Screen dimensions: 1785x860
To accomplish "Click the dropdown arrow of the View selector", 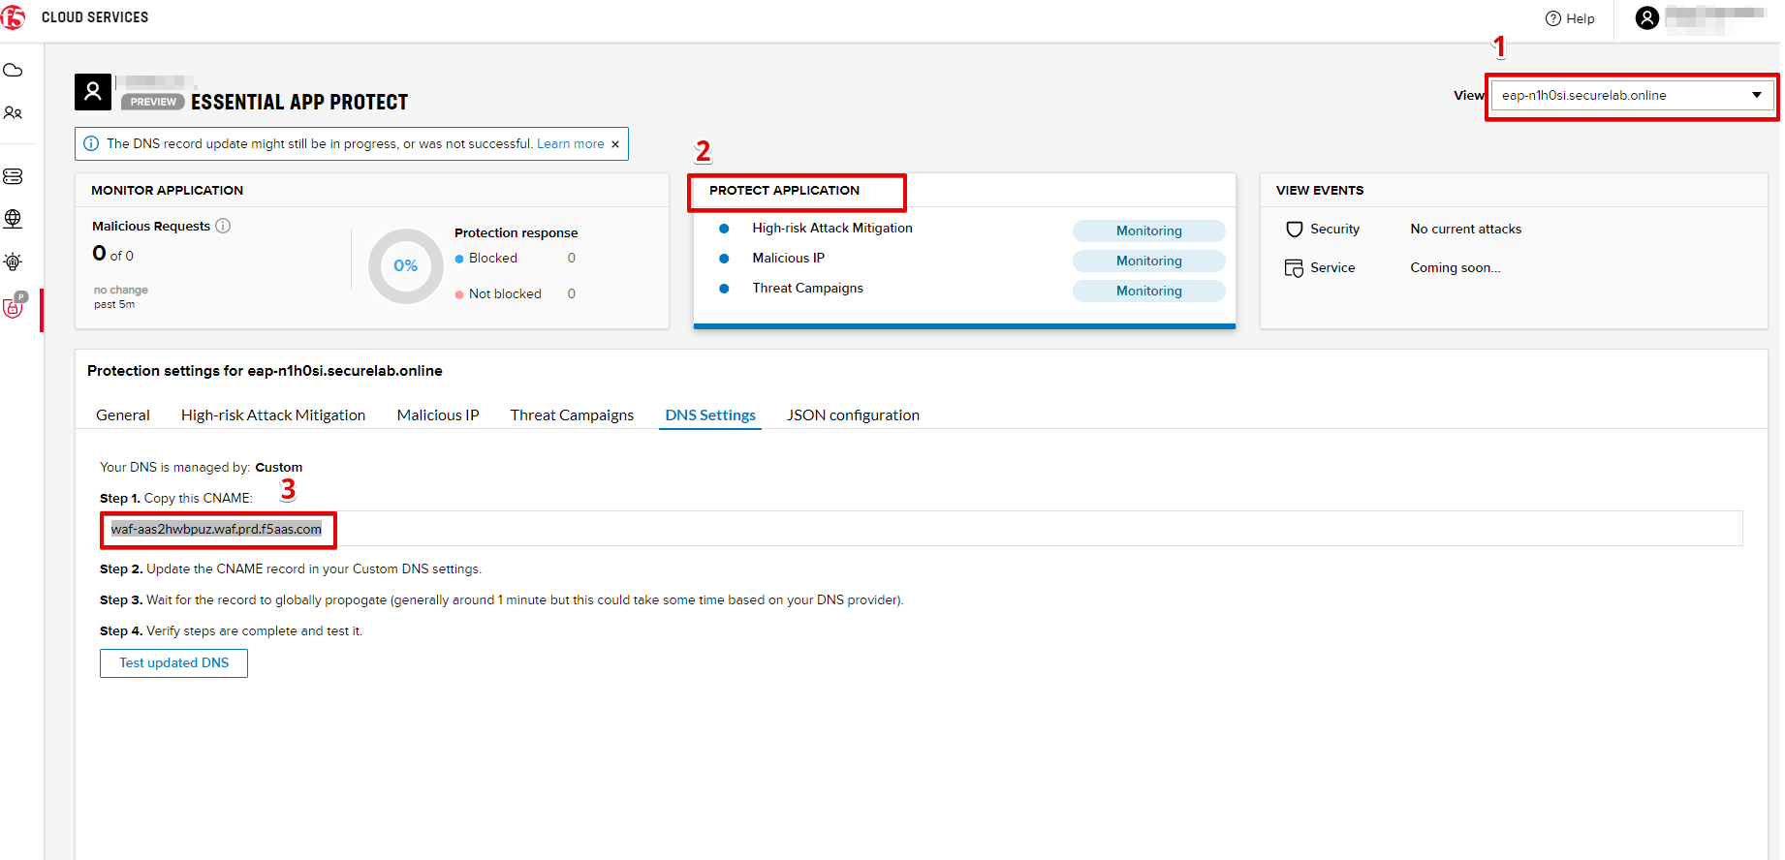I will (1757, 96).
